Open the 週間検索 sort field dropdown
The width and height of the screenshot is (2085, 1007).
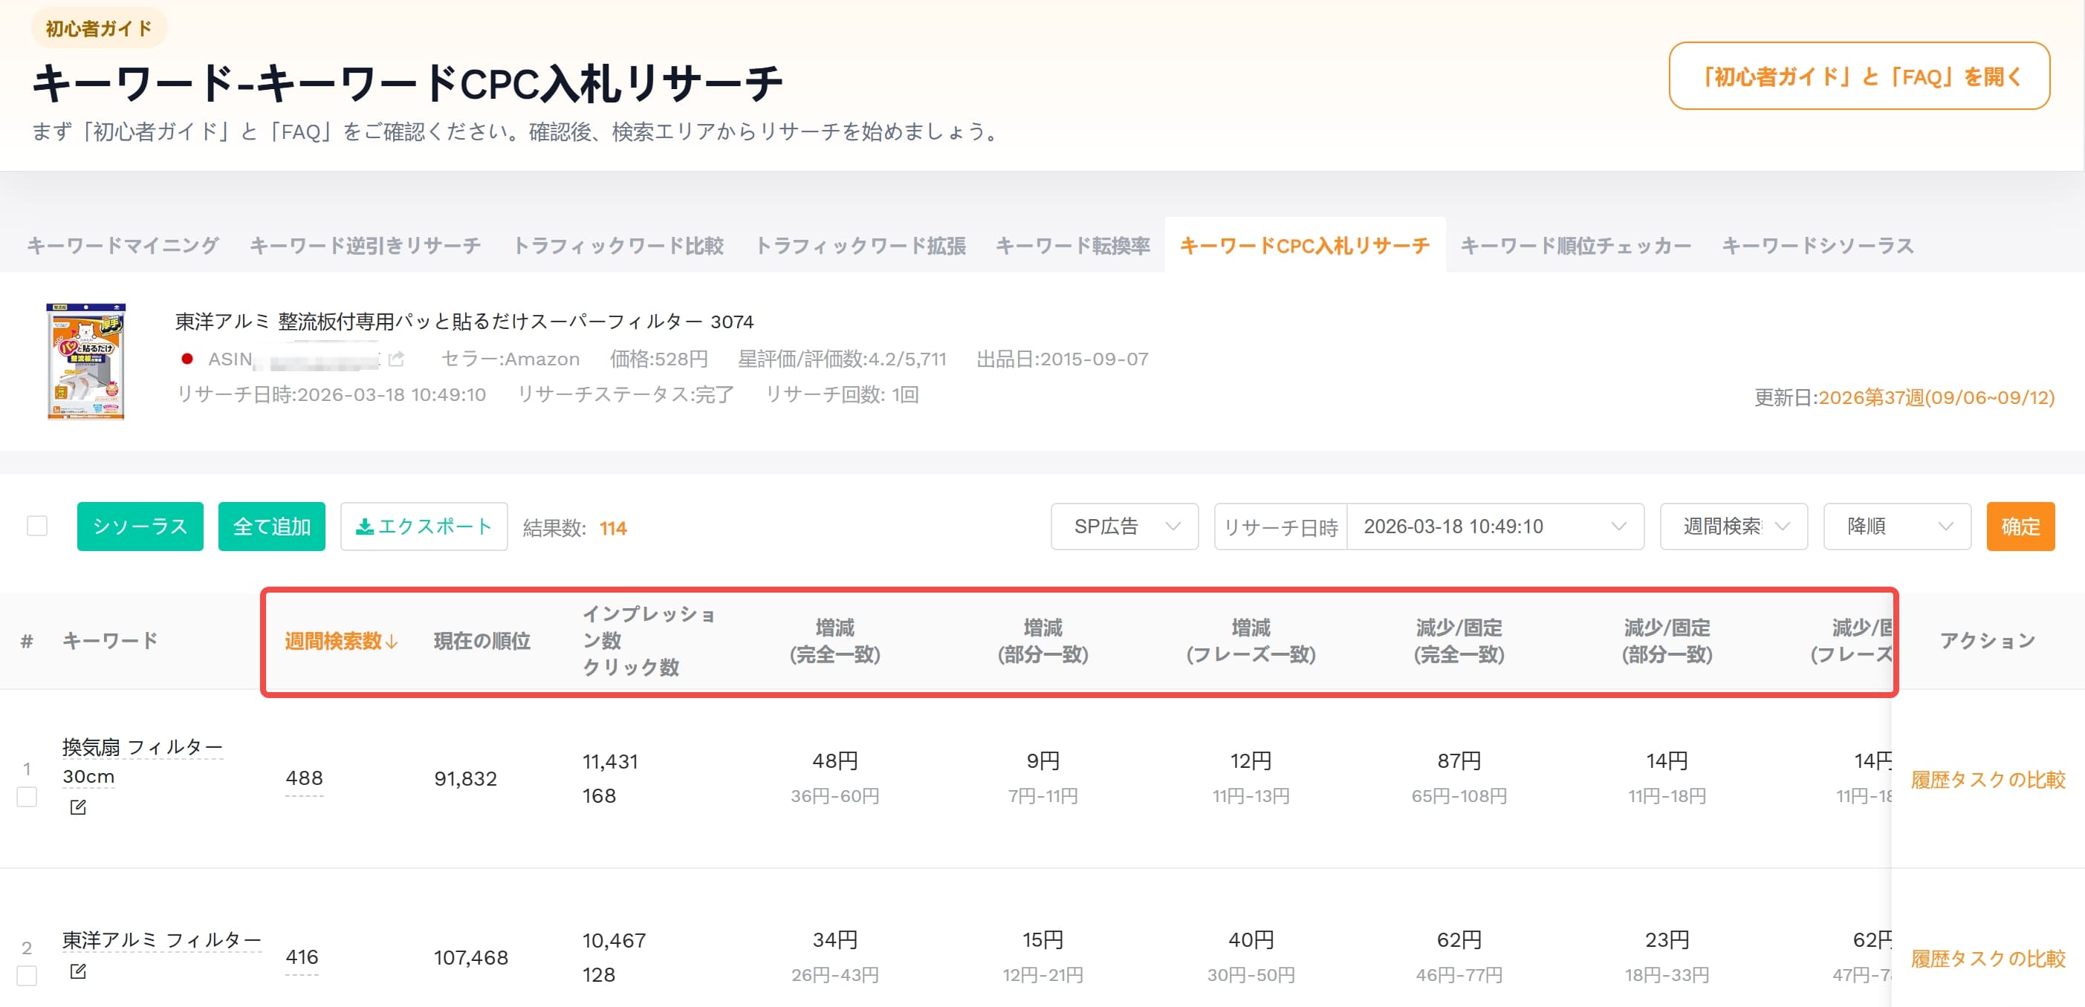1734,527
